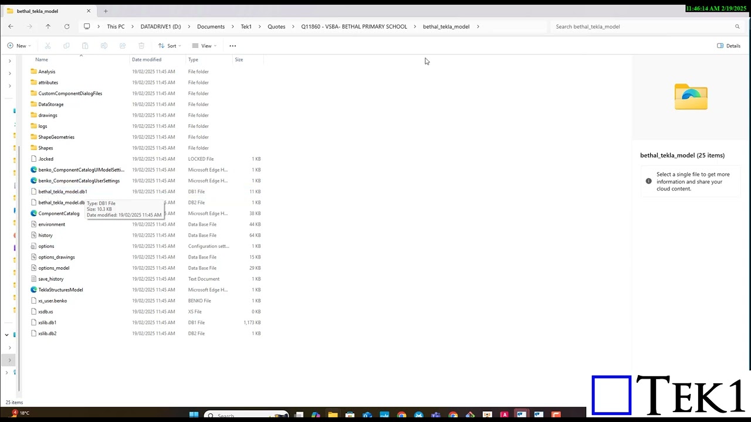Screen dimensions: 751x422
Task: Open the New dropdown menu
Action: point(19,46)
